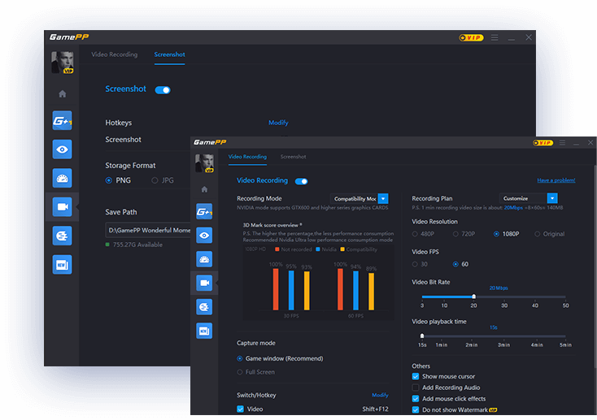The image size is (597, 420).
Task: Minimize the front GamePP window
Action: tap(576, 144)
